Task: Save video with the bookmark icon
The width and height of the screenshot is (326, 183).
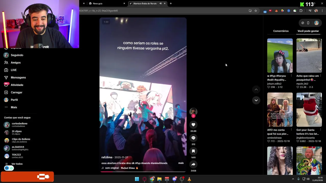Action: 193,151
